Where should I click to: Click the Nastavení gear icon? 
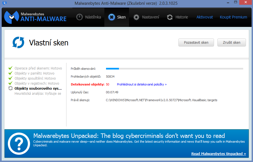[136, 17]
